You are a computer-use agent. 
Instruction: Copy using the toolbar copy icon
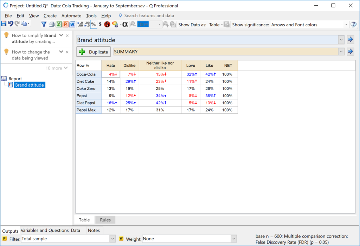24,24
